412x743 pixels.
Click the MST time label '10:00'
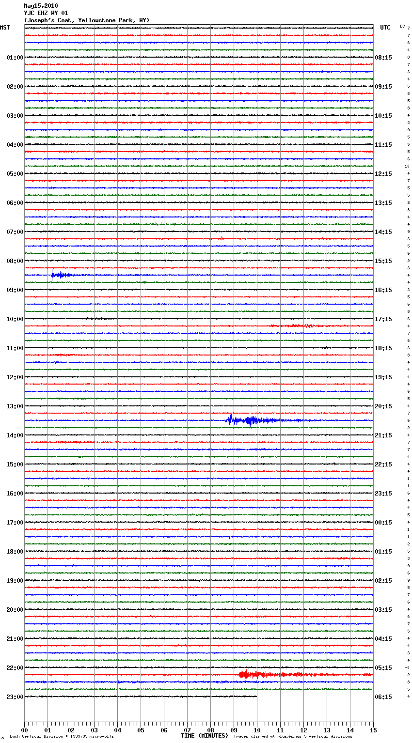pos(15,319)
